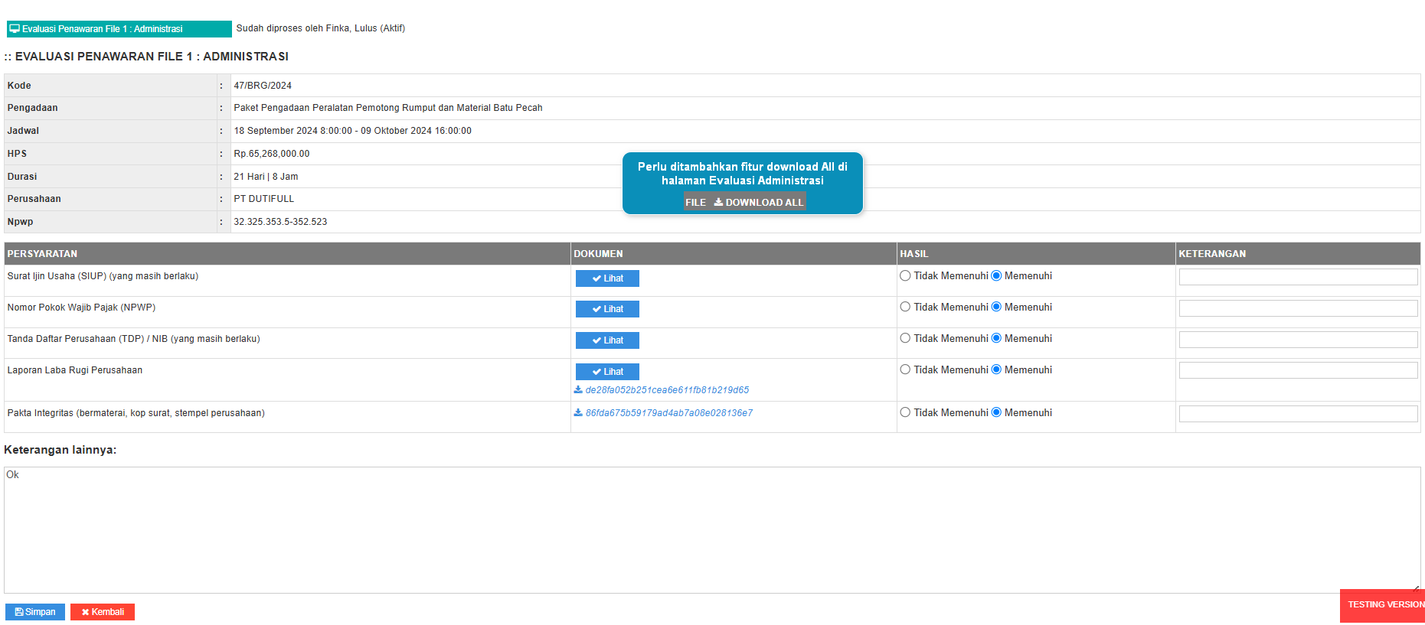Click Keterangan field for Laporan Laba Rugi
This screenshot has width=1425, height=625.
coord(1298,370)
